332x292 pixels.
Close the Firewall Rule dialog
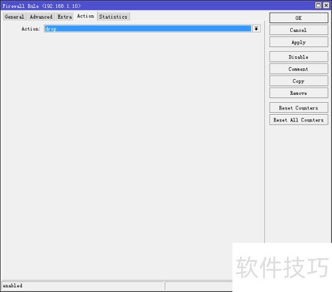(326, 5)
